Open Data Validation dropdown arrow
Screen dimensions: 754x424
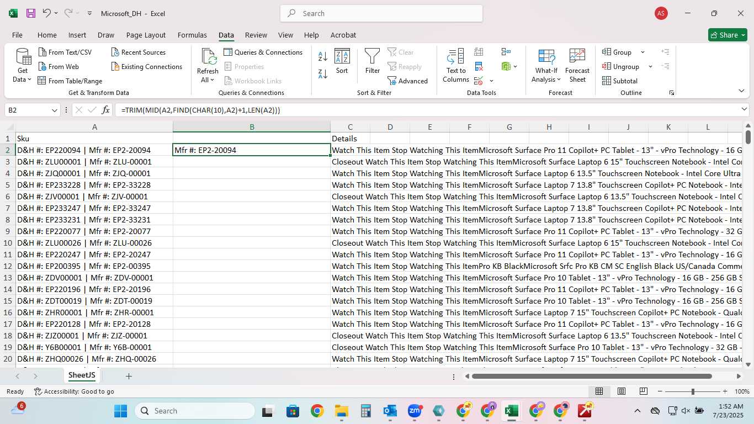pos(491,81)
